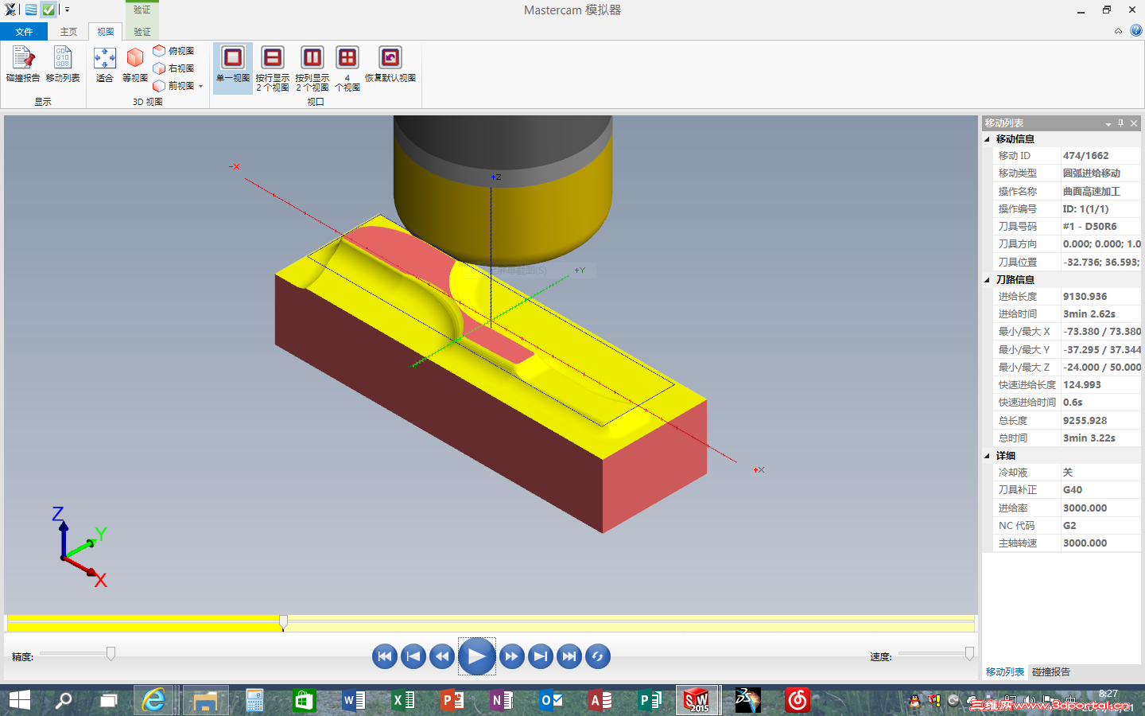This screenshot has height=716, width=1145.
Task: Select the NC 代码 value G2
Action: pyautogui.click(x=1069, y=526)
